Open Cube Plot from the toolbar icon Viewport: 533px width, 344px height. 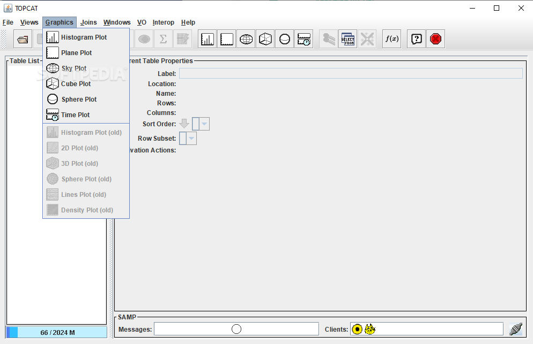265,39
